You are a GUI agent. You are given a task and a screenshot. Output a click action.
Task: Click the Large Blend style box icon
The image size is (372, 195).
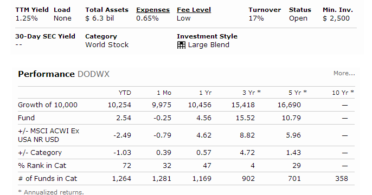point(181,45)
